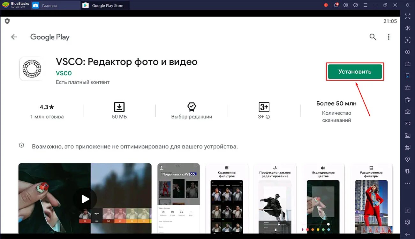Click the 1 млн отзыва reviews text
Viewport: 415px width, 239px height.
point(47,117)
